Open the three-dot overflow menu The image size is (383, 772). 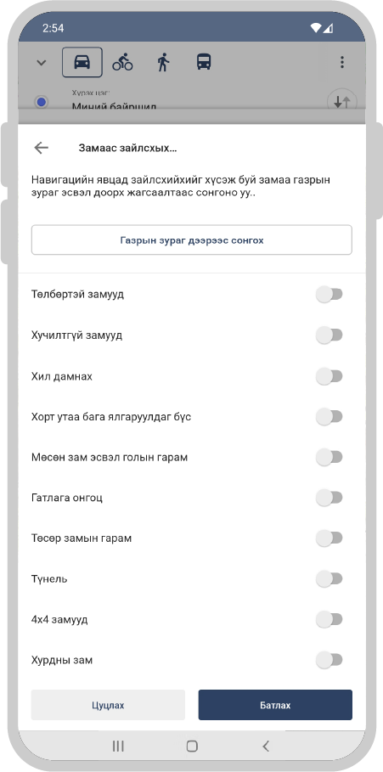341,62
